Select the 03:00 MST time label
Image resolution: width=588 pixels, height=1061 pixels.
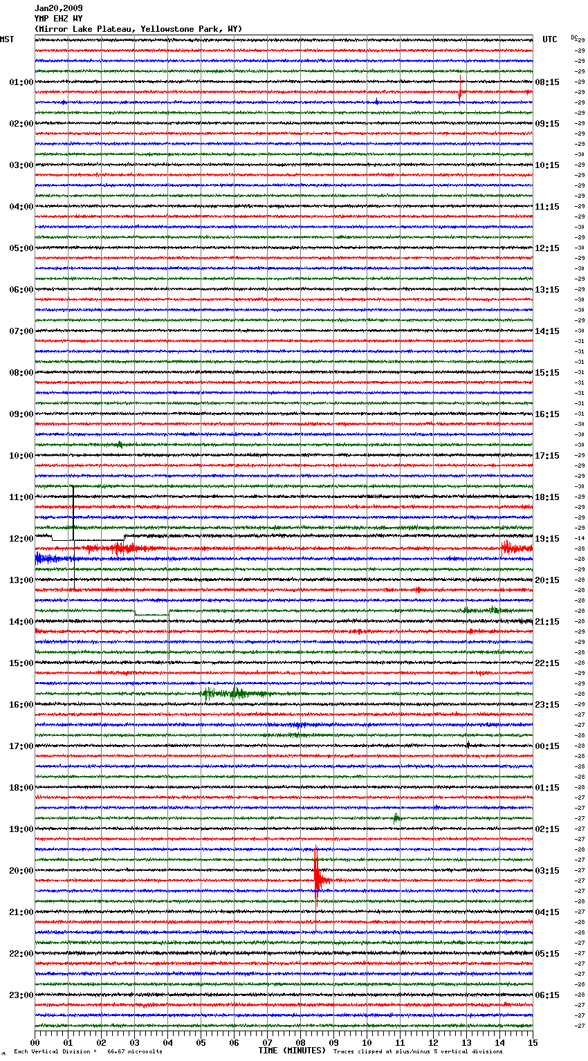21,165
